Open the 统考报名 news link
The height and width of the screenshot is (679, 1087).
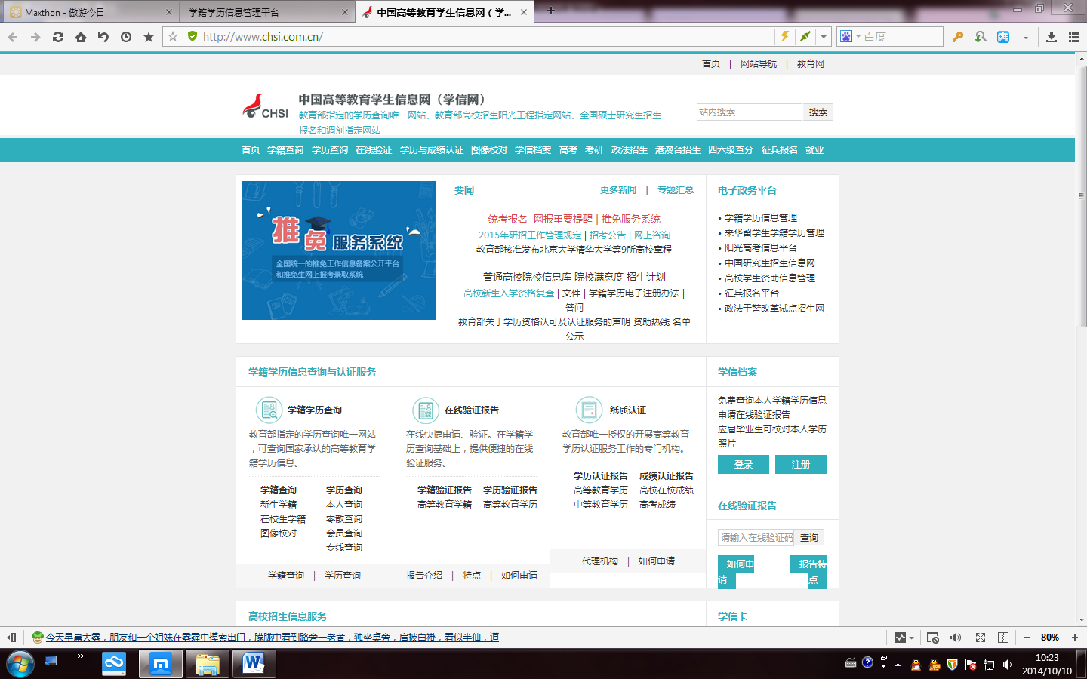pos(507,219)
